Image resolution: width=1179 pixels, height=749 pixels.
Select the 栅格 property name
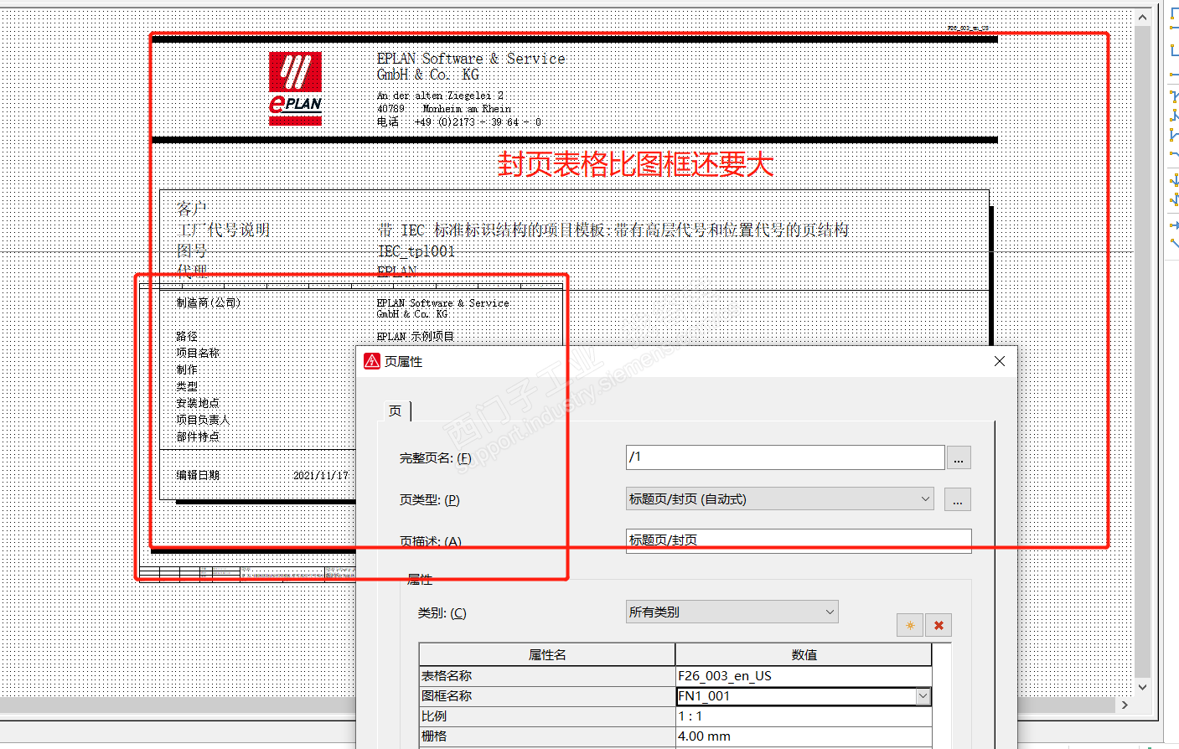[547, 736]
